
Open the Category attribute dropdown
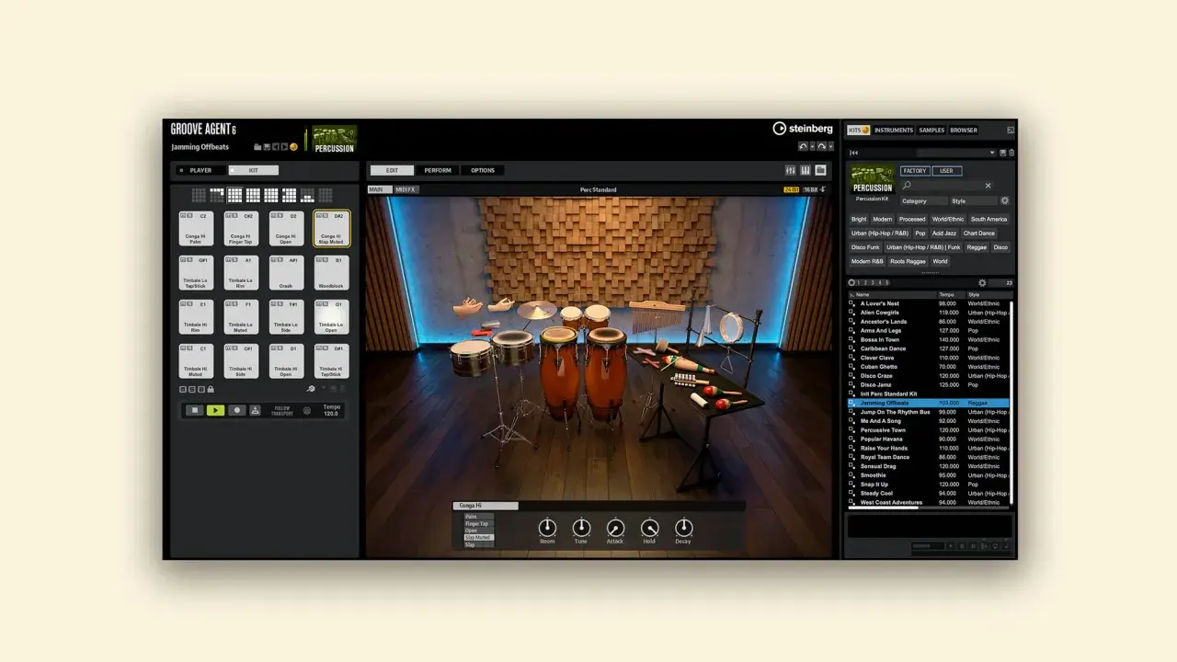click(x=924, y=200)
